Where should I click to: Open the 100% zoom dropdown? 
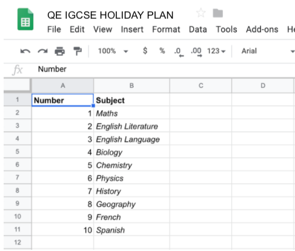[113, 51]
